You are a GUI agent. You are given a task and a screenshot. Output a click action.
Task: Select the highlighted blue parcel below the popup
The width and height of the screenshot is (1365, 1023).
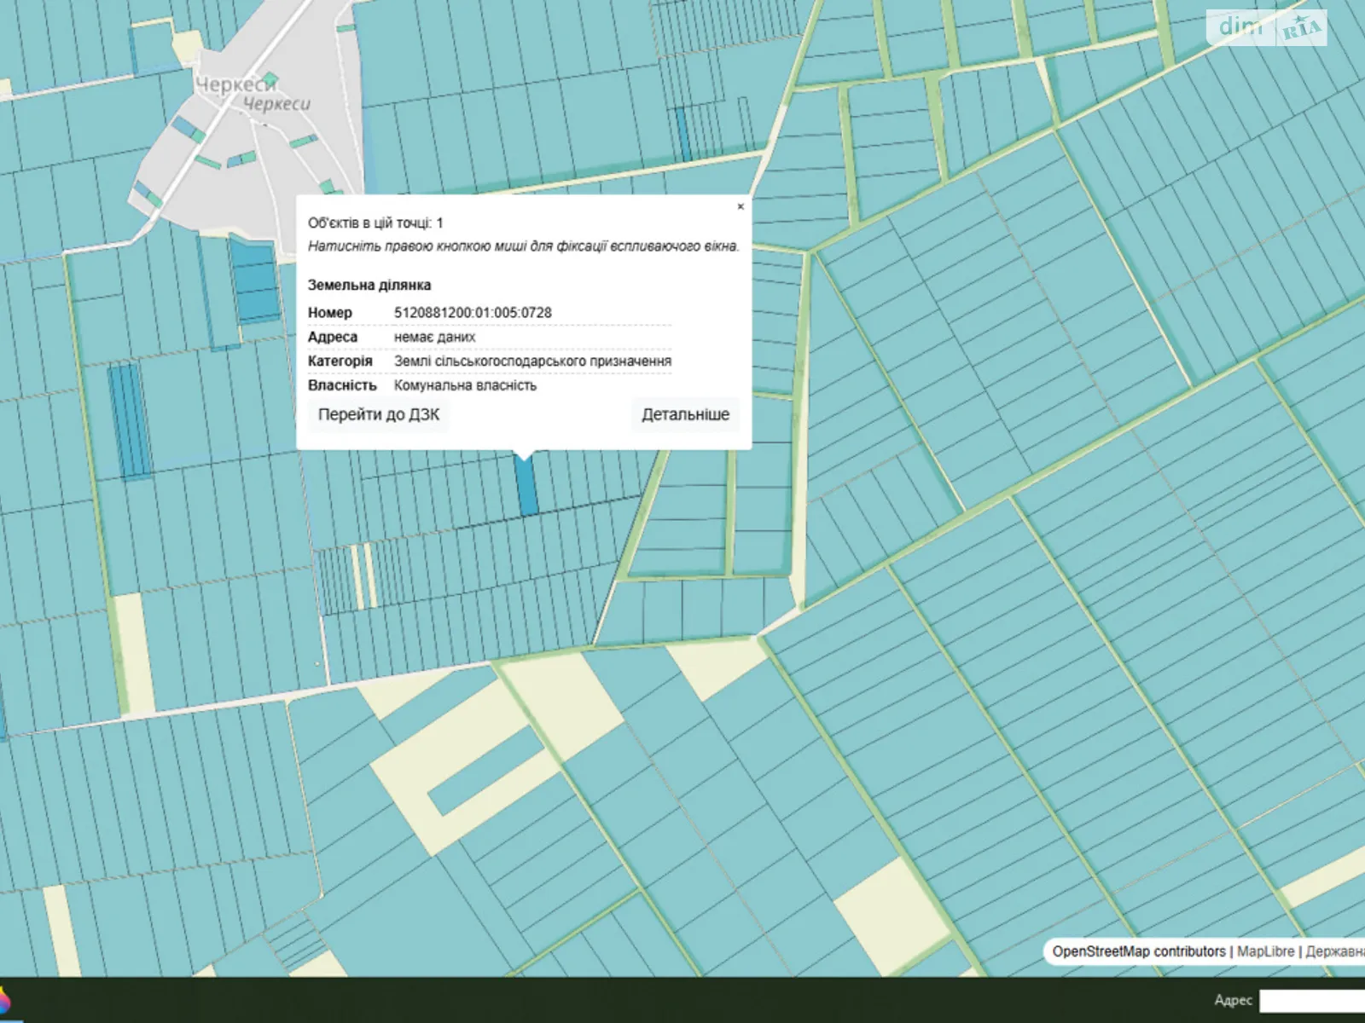point(526,485)
